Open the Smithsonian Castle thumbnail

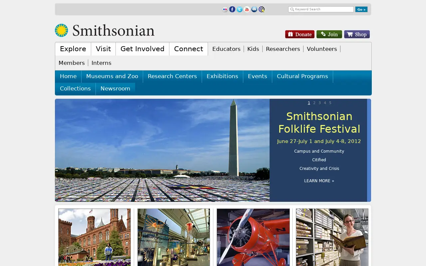(95, 237)
